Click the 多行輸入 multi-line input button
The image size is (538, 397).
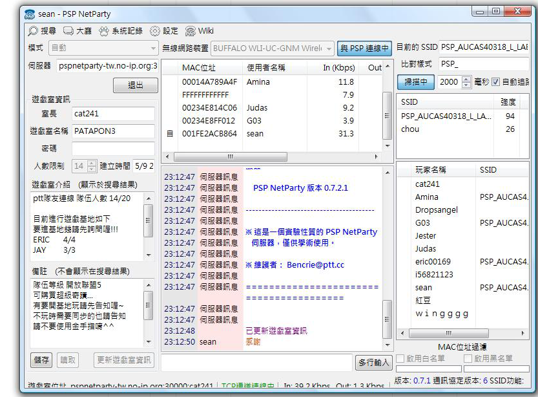coord(374,362)
